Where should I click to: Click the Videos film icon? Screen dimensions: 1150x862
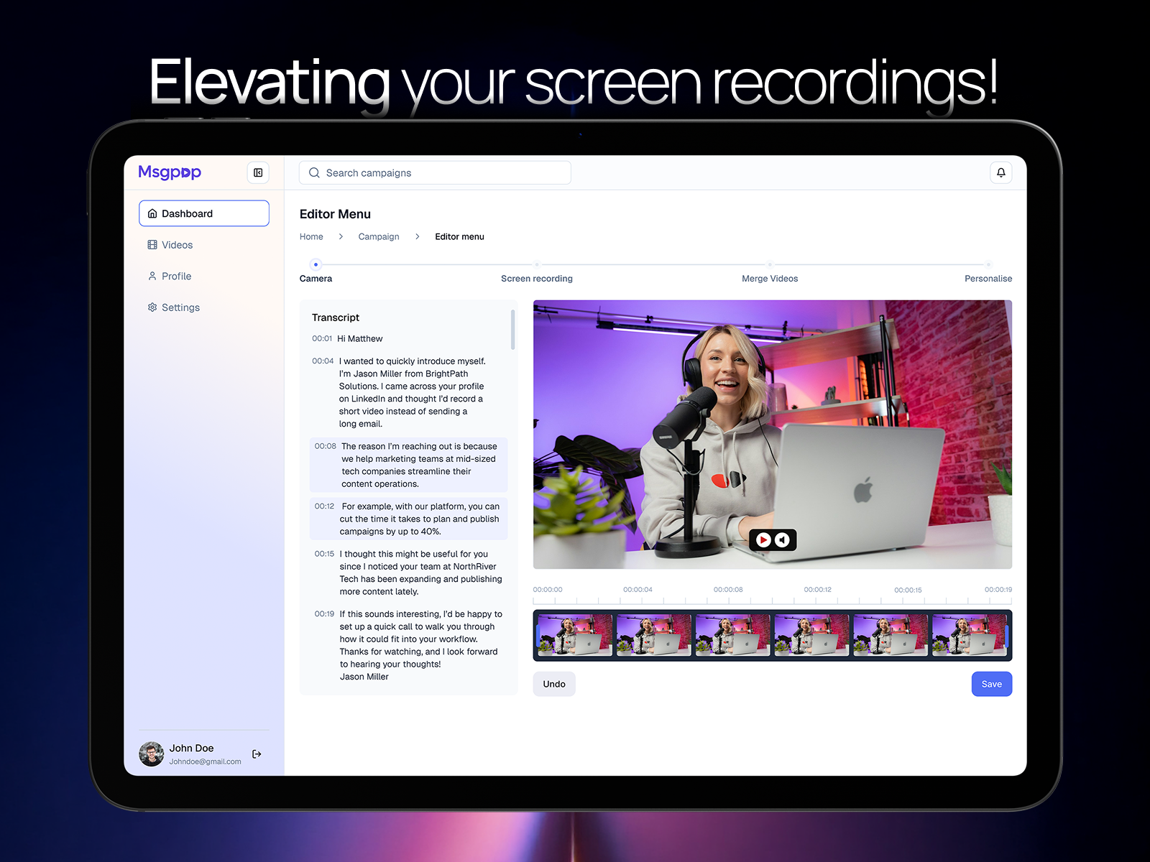pos(152,245)
